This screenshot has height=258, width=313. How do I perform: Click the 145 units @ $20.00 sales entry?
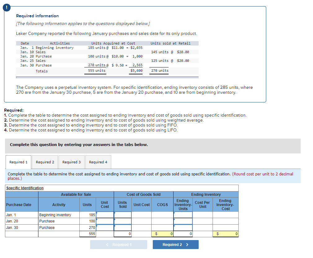(x=170, y=52)
